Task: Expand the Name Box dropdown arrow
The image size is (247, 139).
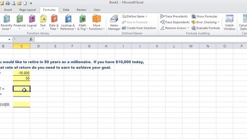Action: tap(9, 39)
